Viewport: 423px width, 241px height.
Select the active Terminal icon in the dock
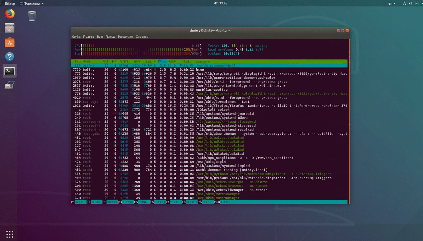(x=9, y=71)
